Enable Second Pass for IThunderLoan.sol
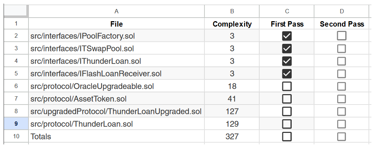 [341, 61]
